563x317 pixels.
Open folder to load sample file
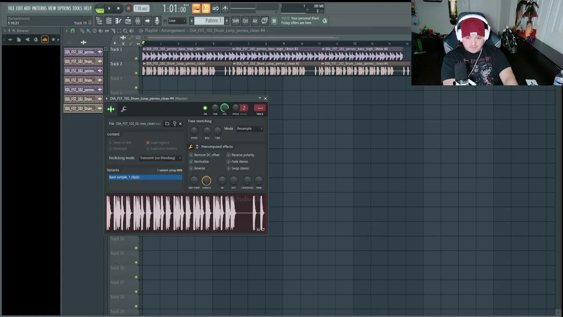point(167,124)
